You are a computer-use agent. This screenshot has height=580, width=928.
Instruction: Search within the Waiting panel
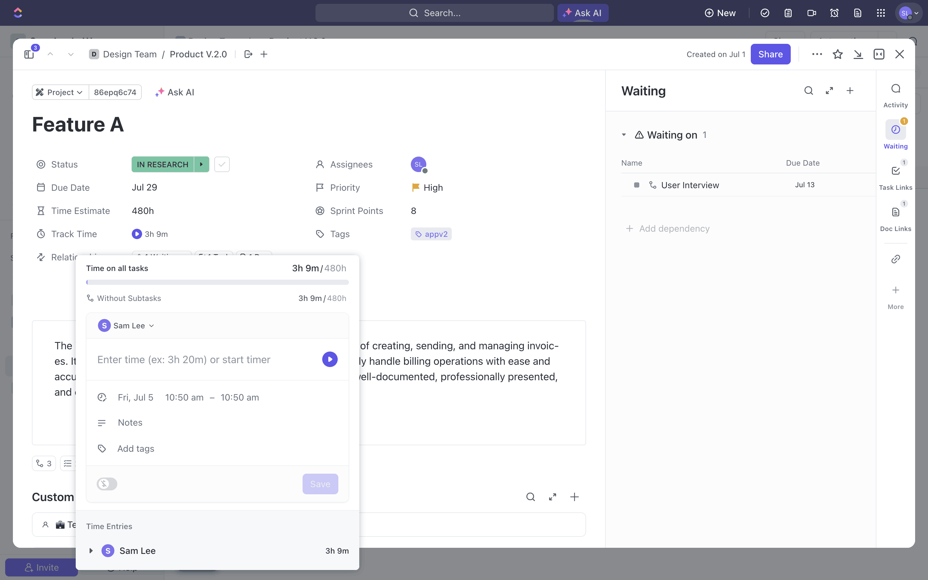[x=808, y=91]
